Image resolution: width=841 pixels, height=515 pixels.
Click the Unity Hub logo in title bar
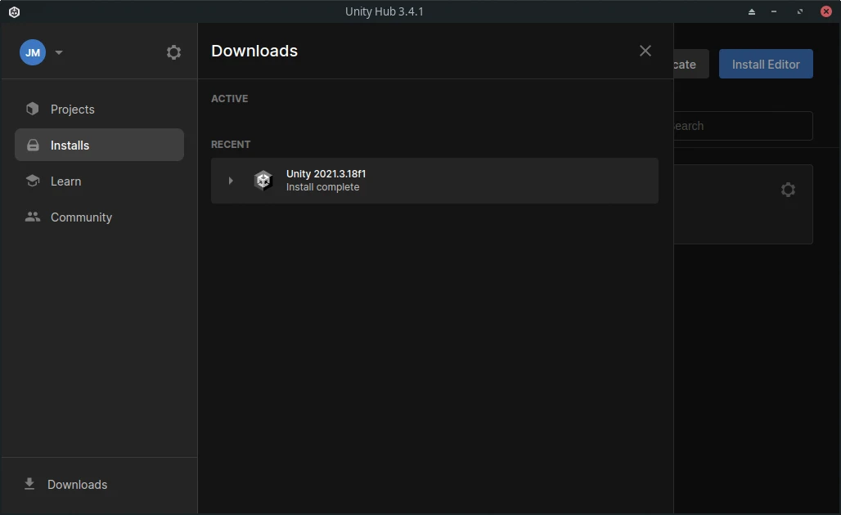[15, 11]
